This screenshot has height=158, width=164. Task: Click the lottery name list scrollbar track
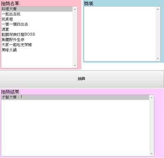pyautogui.click(x=75, y=37)
